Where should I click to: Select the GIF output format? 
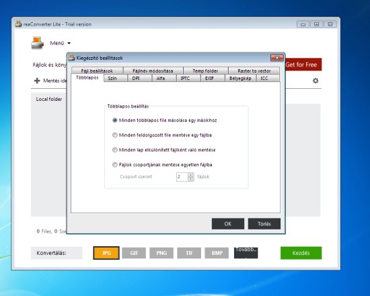(134, 253)
